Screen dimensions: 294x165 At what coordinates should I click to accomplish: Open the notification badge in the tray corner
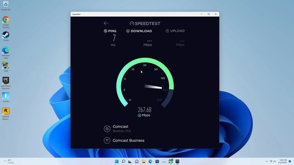tap(290, 161)
